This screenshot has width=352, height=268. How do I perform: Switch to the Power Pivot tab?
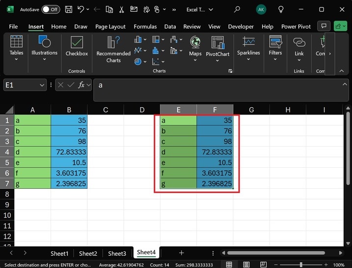(x=296, y=27)
